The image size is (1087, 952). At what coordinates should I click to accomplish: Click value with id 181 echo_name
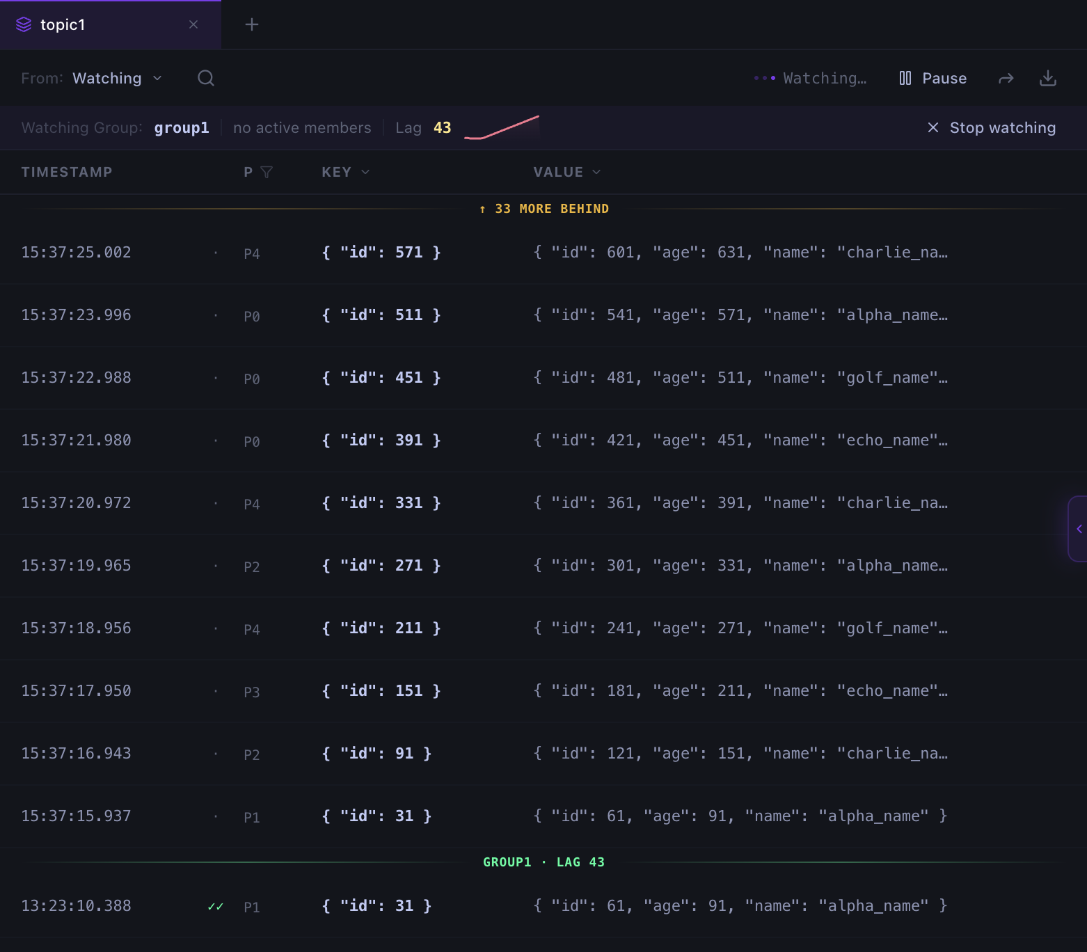pos(740,691)
